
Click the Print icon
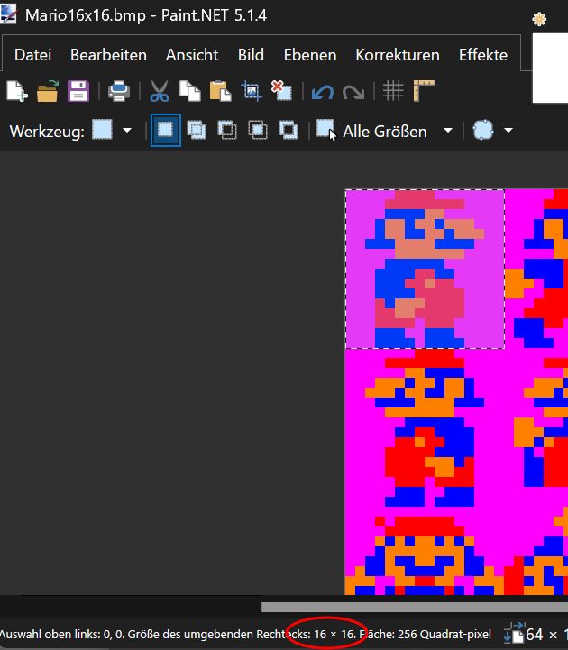pos(119,91)
